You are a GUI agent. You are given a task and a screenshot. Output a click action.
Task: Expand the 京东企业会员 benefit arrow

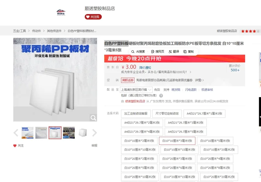[190, 72]
